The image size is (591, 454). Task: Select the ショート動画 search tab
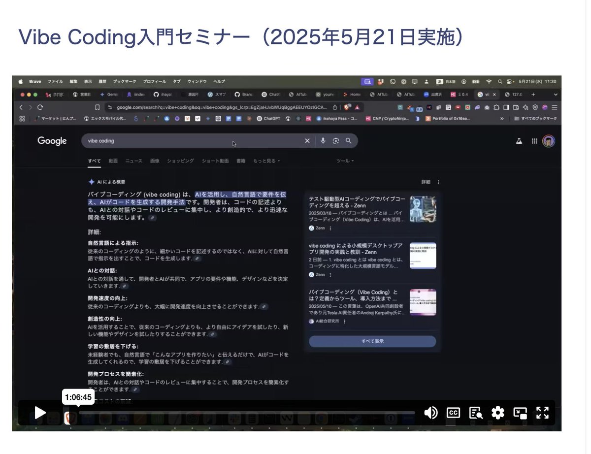click(x=215, y=161)
